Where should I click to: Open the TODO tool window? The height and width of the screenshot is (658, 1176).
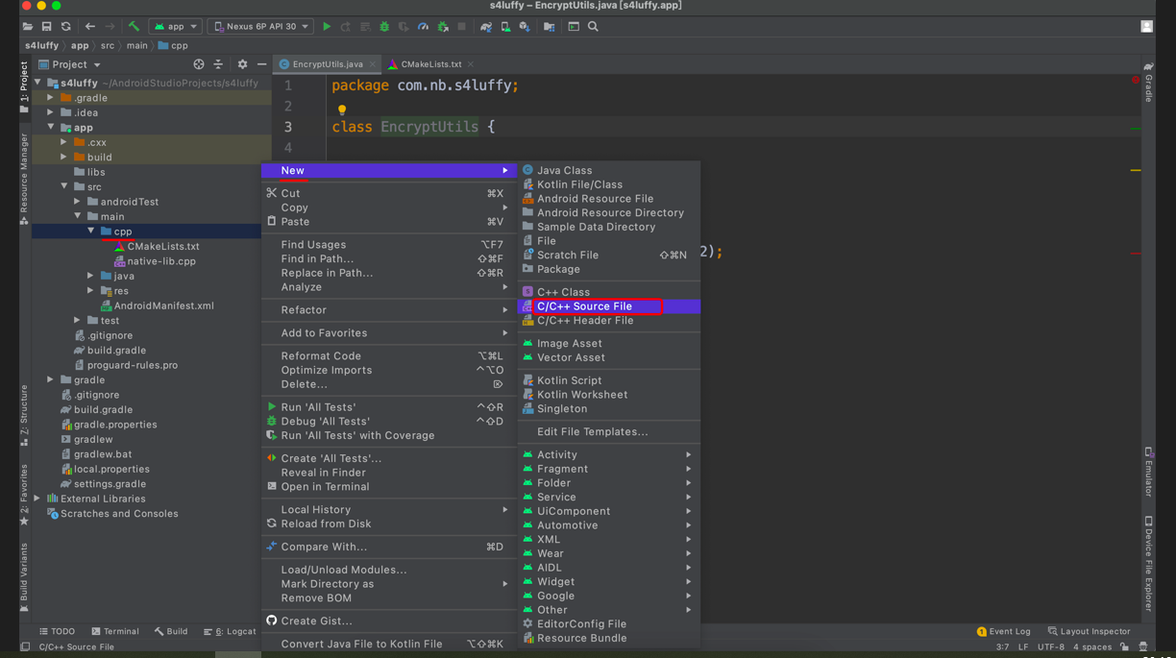point(57,632)
